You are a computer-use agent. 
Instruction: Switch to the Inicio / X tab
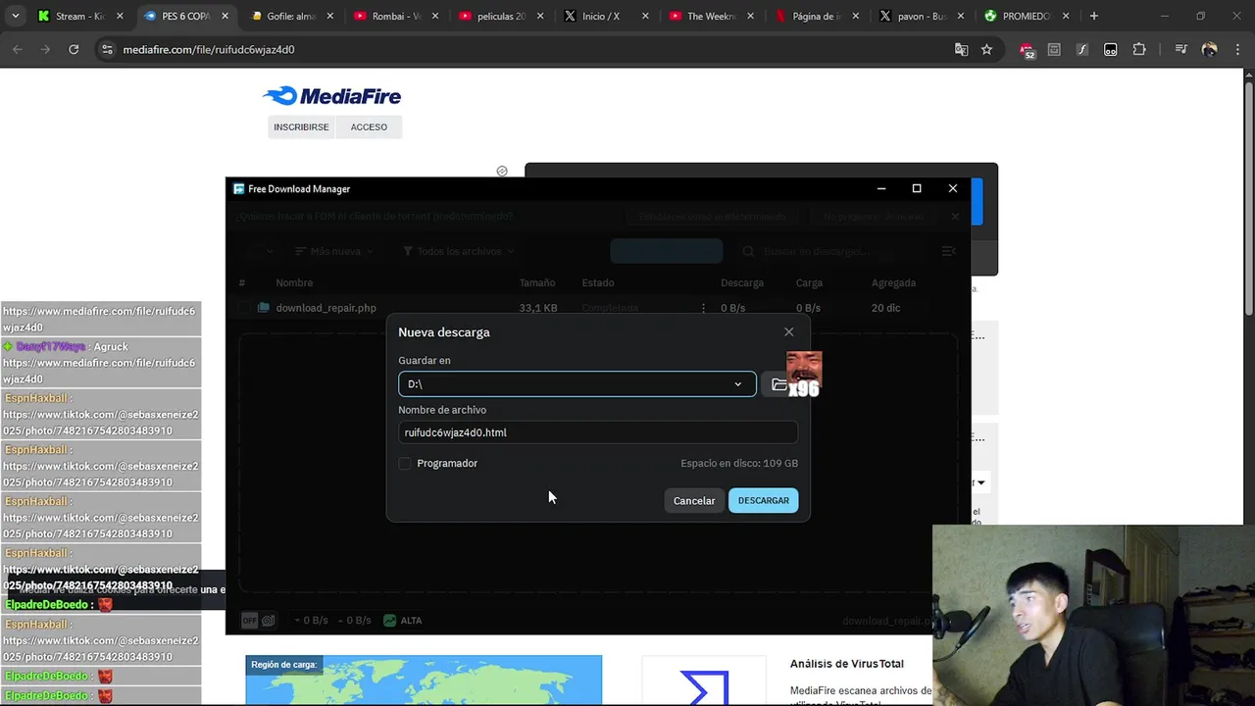click(x=606, y=16)
